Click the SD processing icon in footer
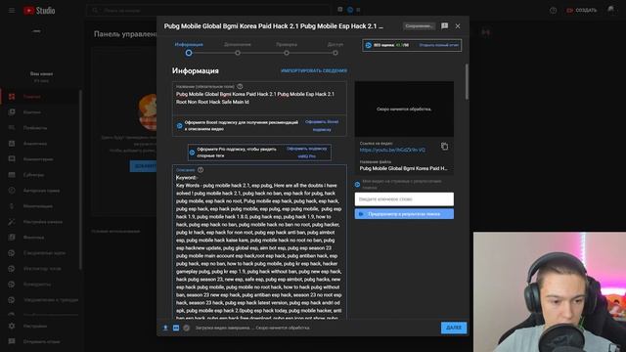The image size is (626, 352). click(x=176, y=328)
